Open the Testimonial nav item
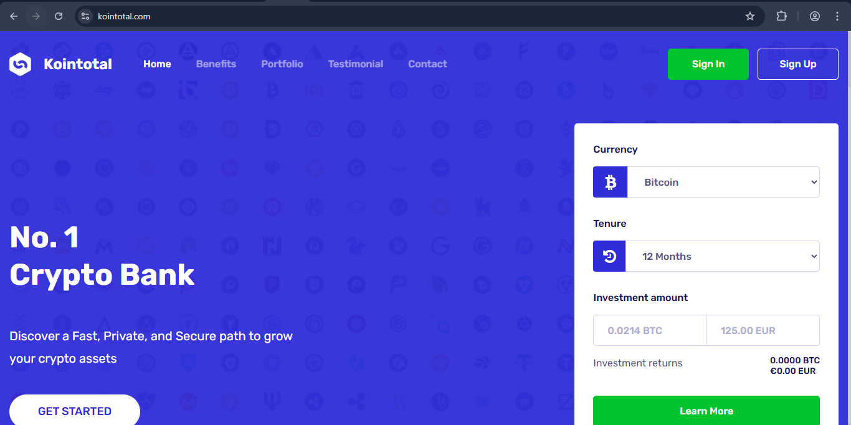The image size is (851, 425). (356, 64)
